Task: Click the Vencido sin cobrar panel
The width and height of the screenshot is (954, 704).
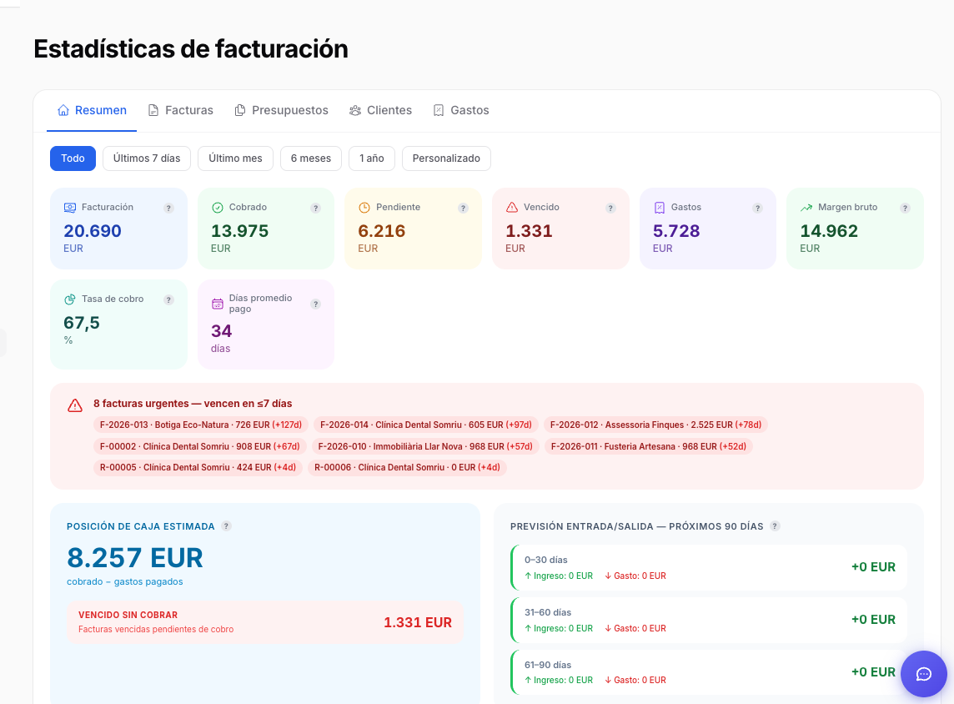Action: point(265,622)
